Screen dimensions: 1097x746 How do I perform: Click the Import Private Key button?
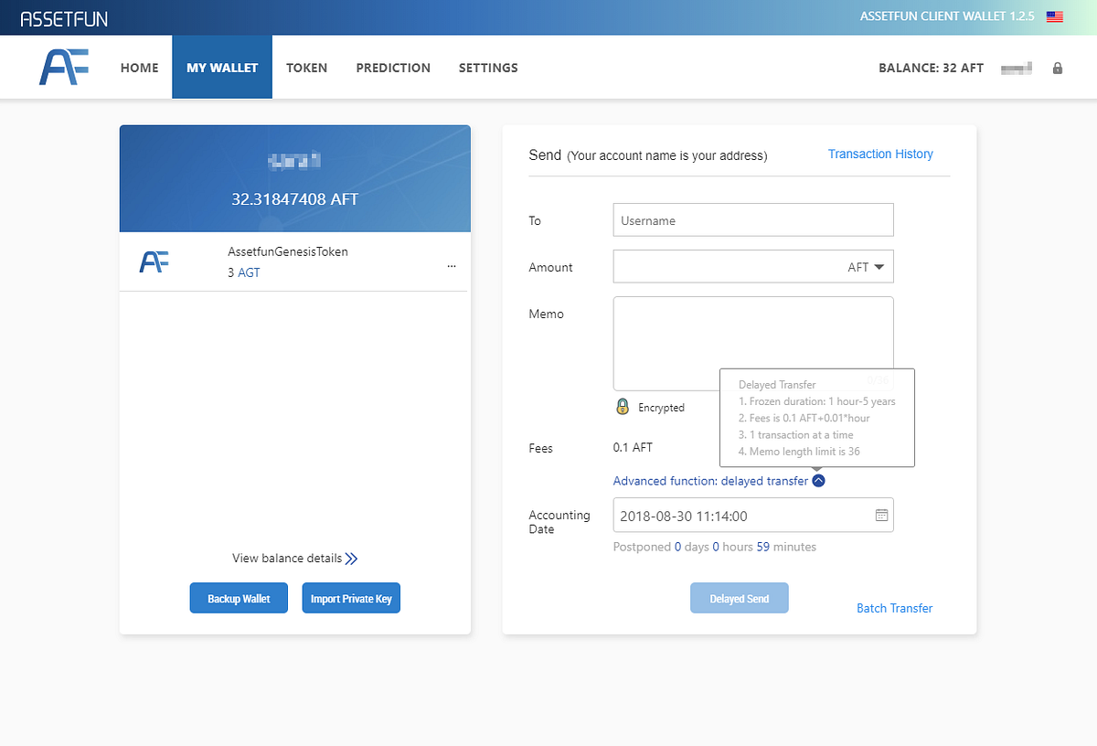(351, 597)
